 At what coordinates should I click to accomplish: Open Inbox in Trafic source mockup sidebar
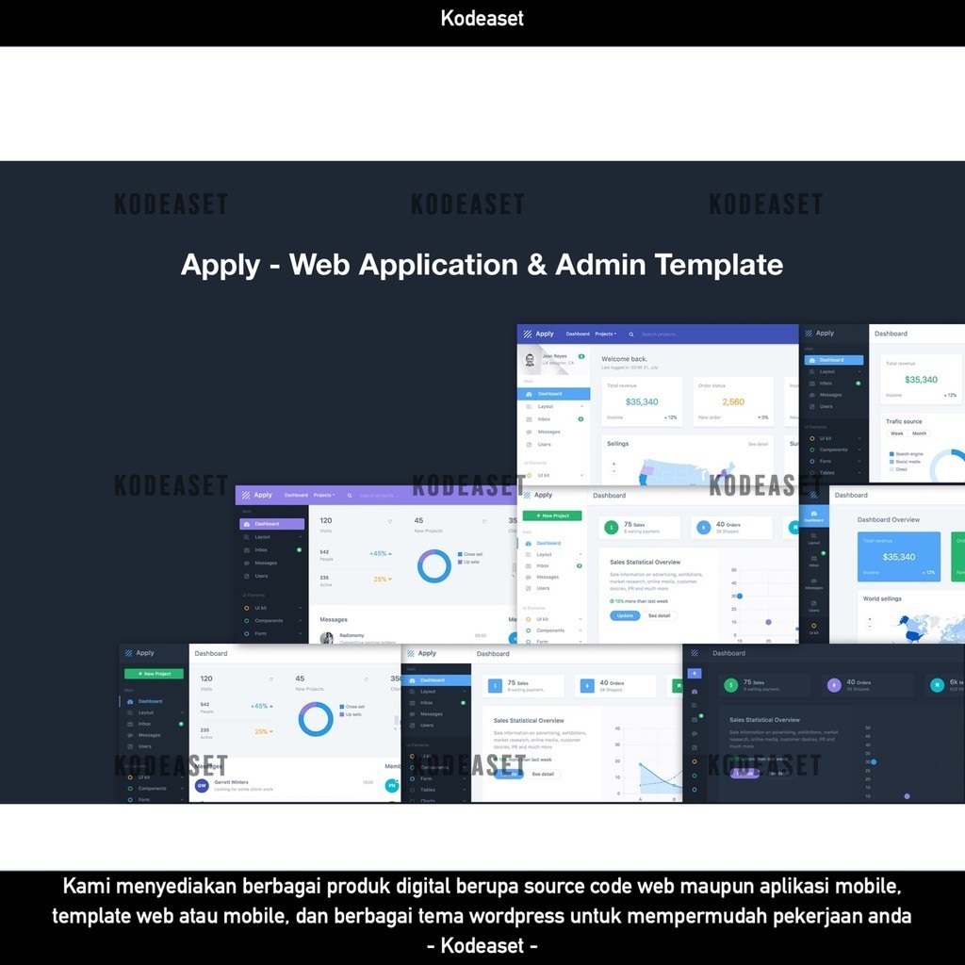(835, 384)
